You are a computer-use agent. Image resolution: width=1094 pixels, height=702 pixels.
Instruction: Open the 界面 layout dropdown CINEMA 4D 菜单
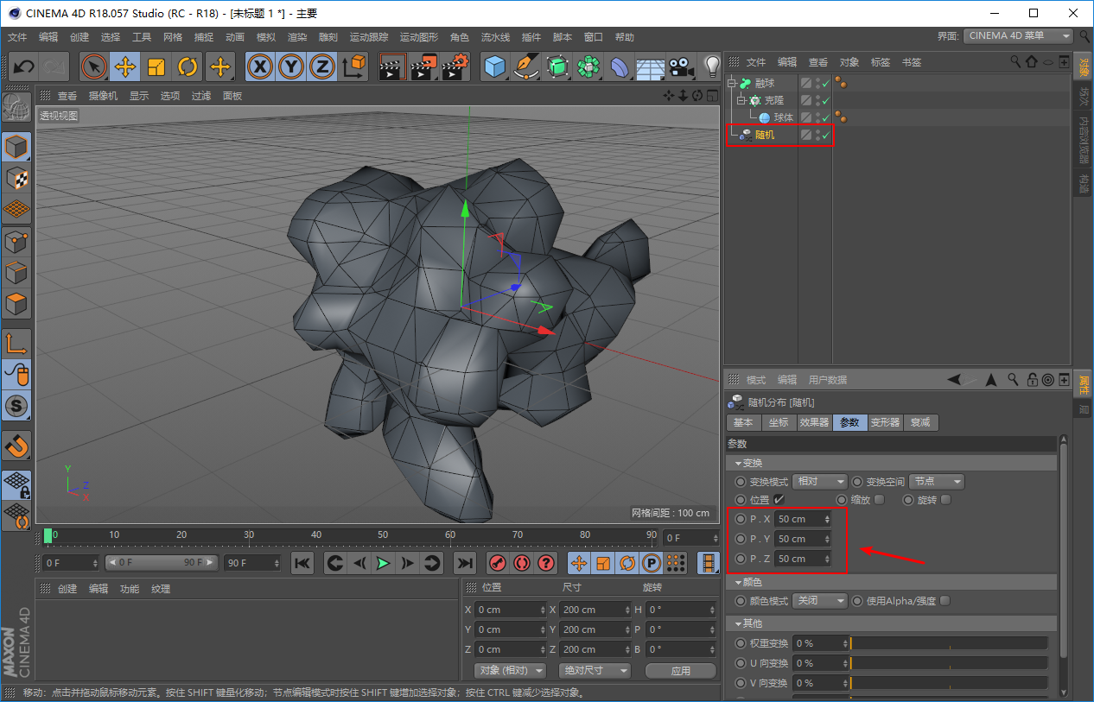click(1018, 36)
